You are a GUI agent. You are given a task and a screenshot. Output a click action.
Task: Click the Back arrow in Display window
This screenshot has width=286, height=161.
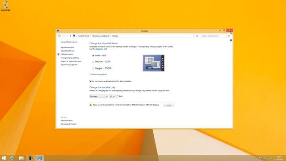(59, 36)
